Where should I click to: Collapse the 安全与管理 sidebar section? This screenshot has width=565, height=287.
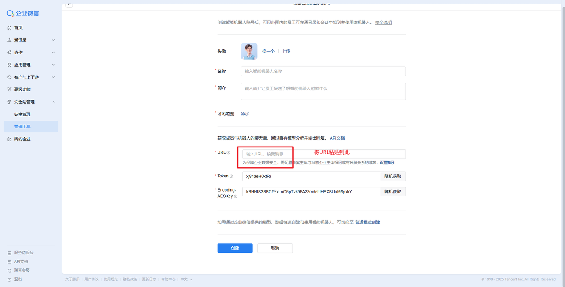pyautogui.click(x=53, y=102)
